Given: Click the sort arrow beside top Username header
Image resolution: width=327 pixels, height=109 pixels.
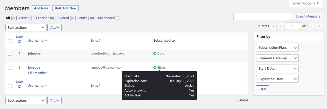Looking at the screenshot, I should pyautogui.click(x=46, y=40).
